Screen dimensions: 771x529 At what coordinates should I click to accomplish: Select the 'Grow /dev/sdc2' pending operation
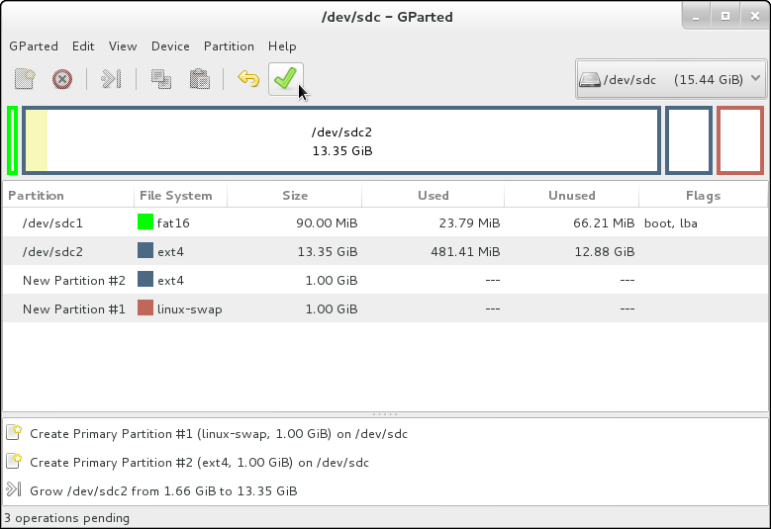point(163,490)
